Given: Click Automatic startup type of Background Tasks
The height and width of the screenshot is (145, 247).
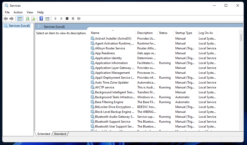Looking at the screenshot, I should click(182, 97).
